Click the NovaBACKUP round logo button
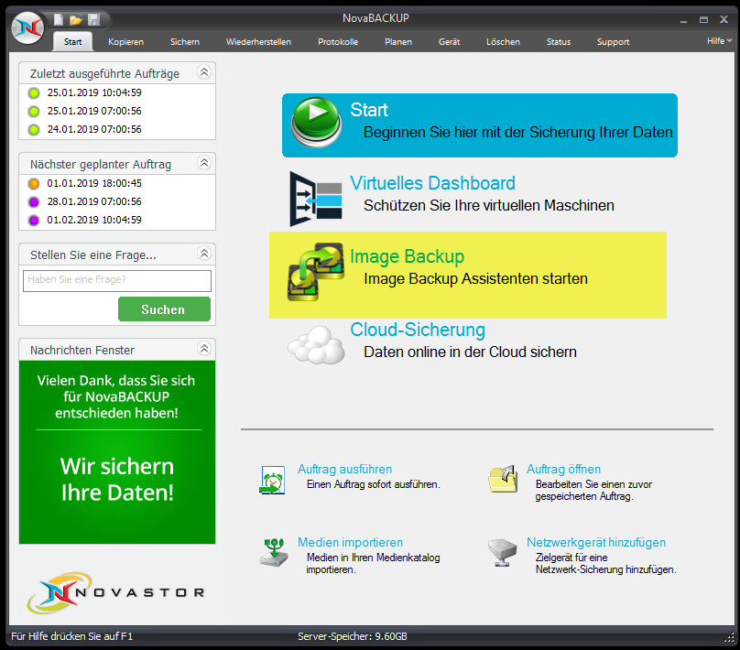Image resolution: width=740 pixels, height=650 pixels. click(27, 27)
